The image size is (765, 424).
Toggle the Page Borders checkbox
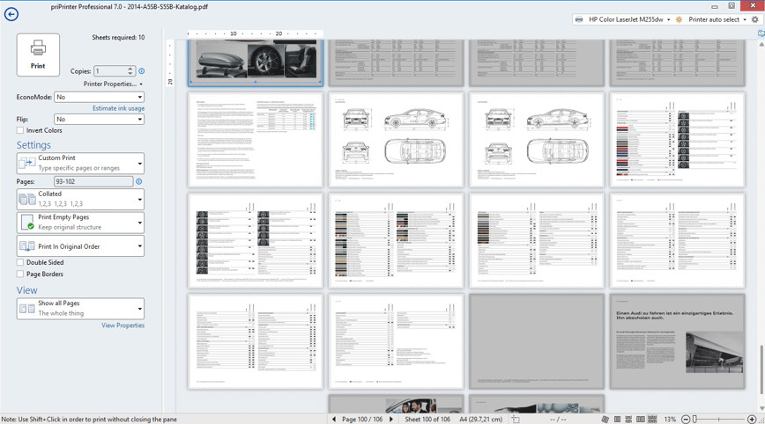coord(20,274)
